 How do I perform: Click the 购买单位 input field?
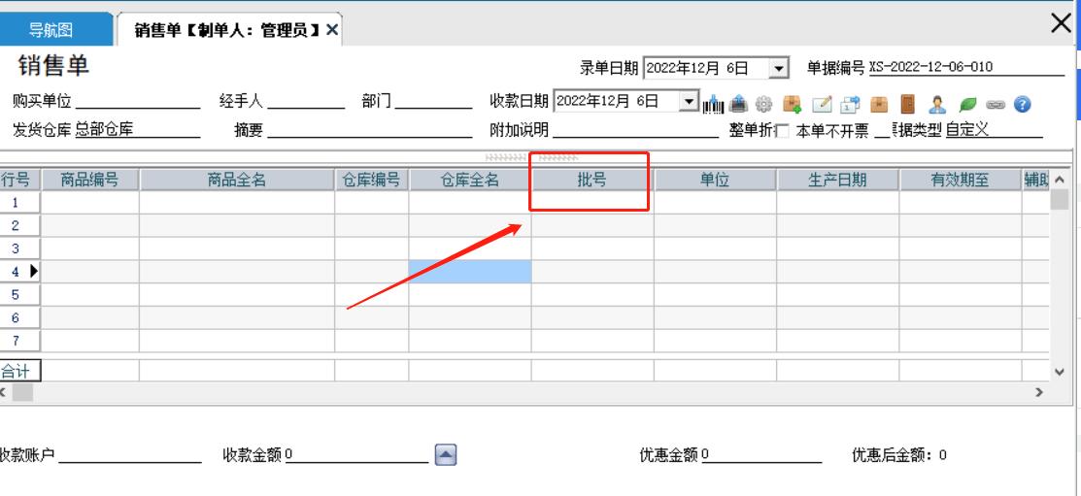pos(138,102)
